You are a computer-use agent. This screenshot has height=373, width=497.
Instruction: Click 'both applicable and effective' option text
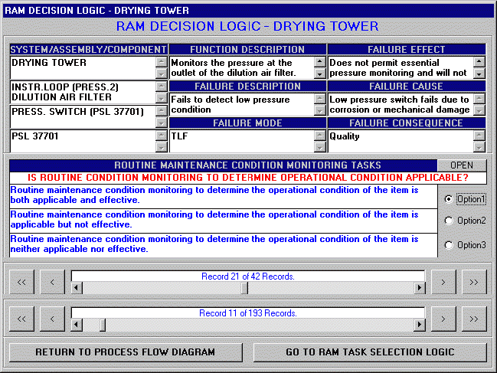[224, 197]
